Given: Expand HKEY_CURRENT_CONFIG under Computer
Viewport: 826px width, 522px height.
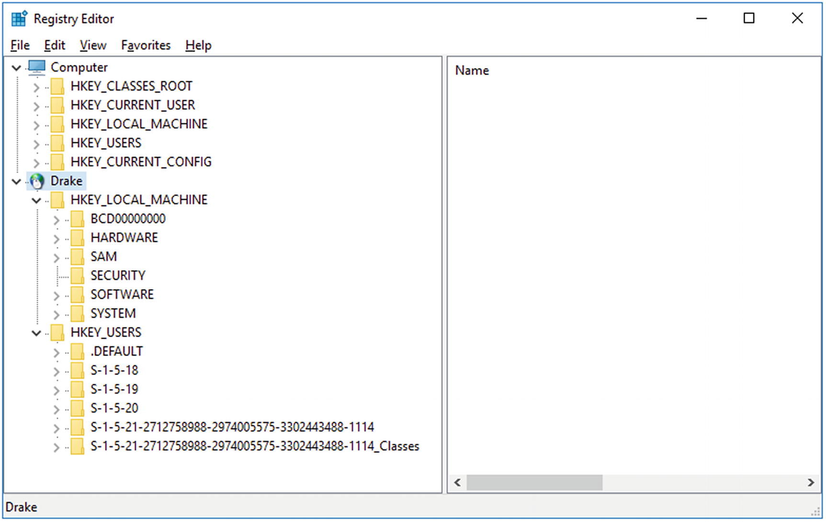Looking at the screenshot, I should (36, 163).
